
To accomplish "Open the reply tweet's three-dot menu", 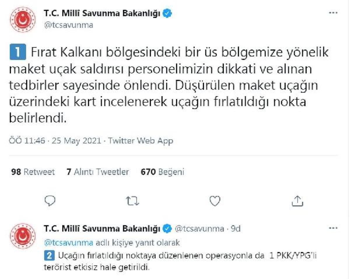I will click(333, 229).
